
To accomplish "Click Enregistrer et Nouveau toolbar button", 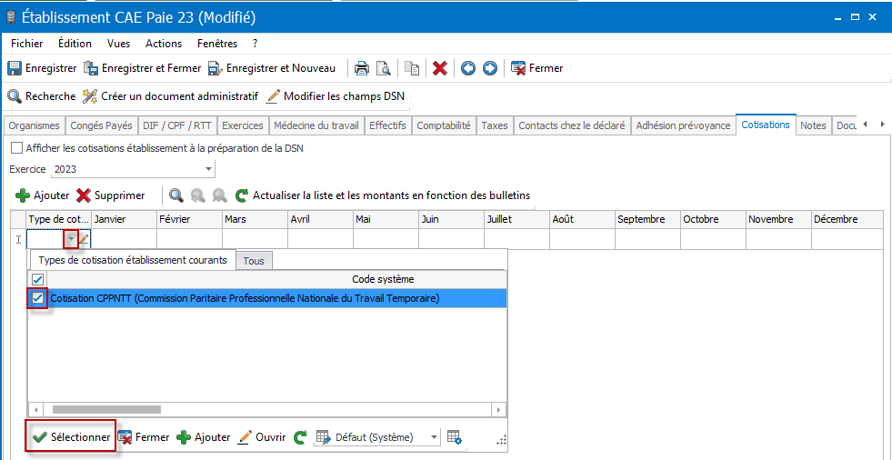I will (272, 68).
